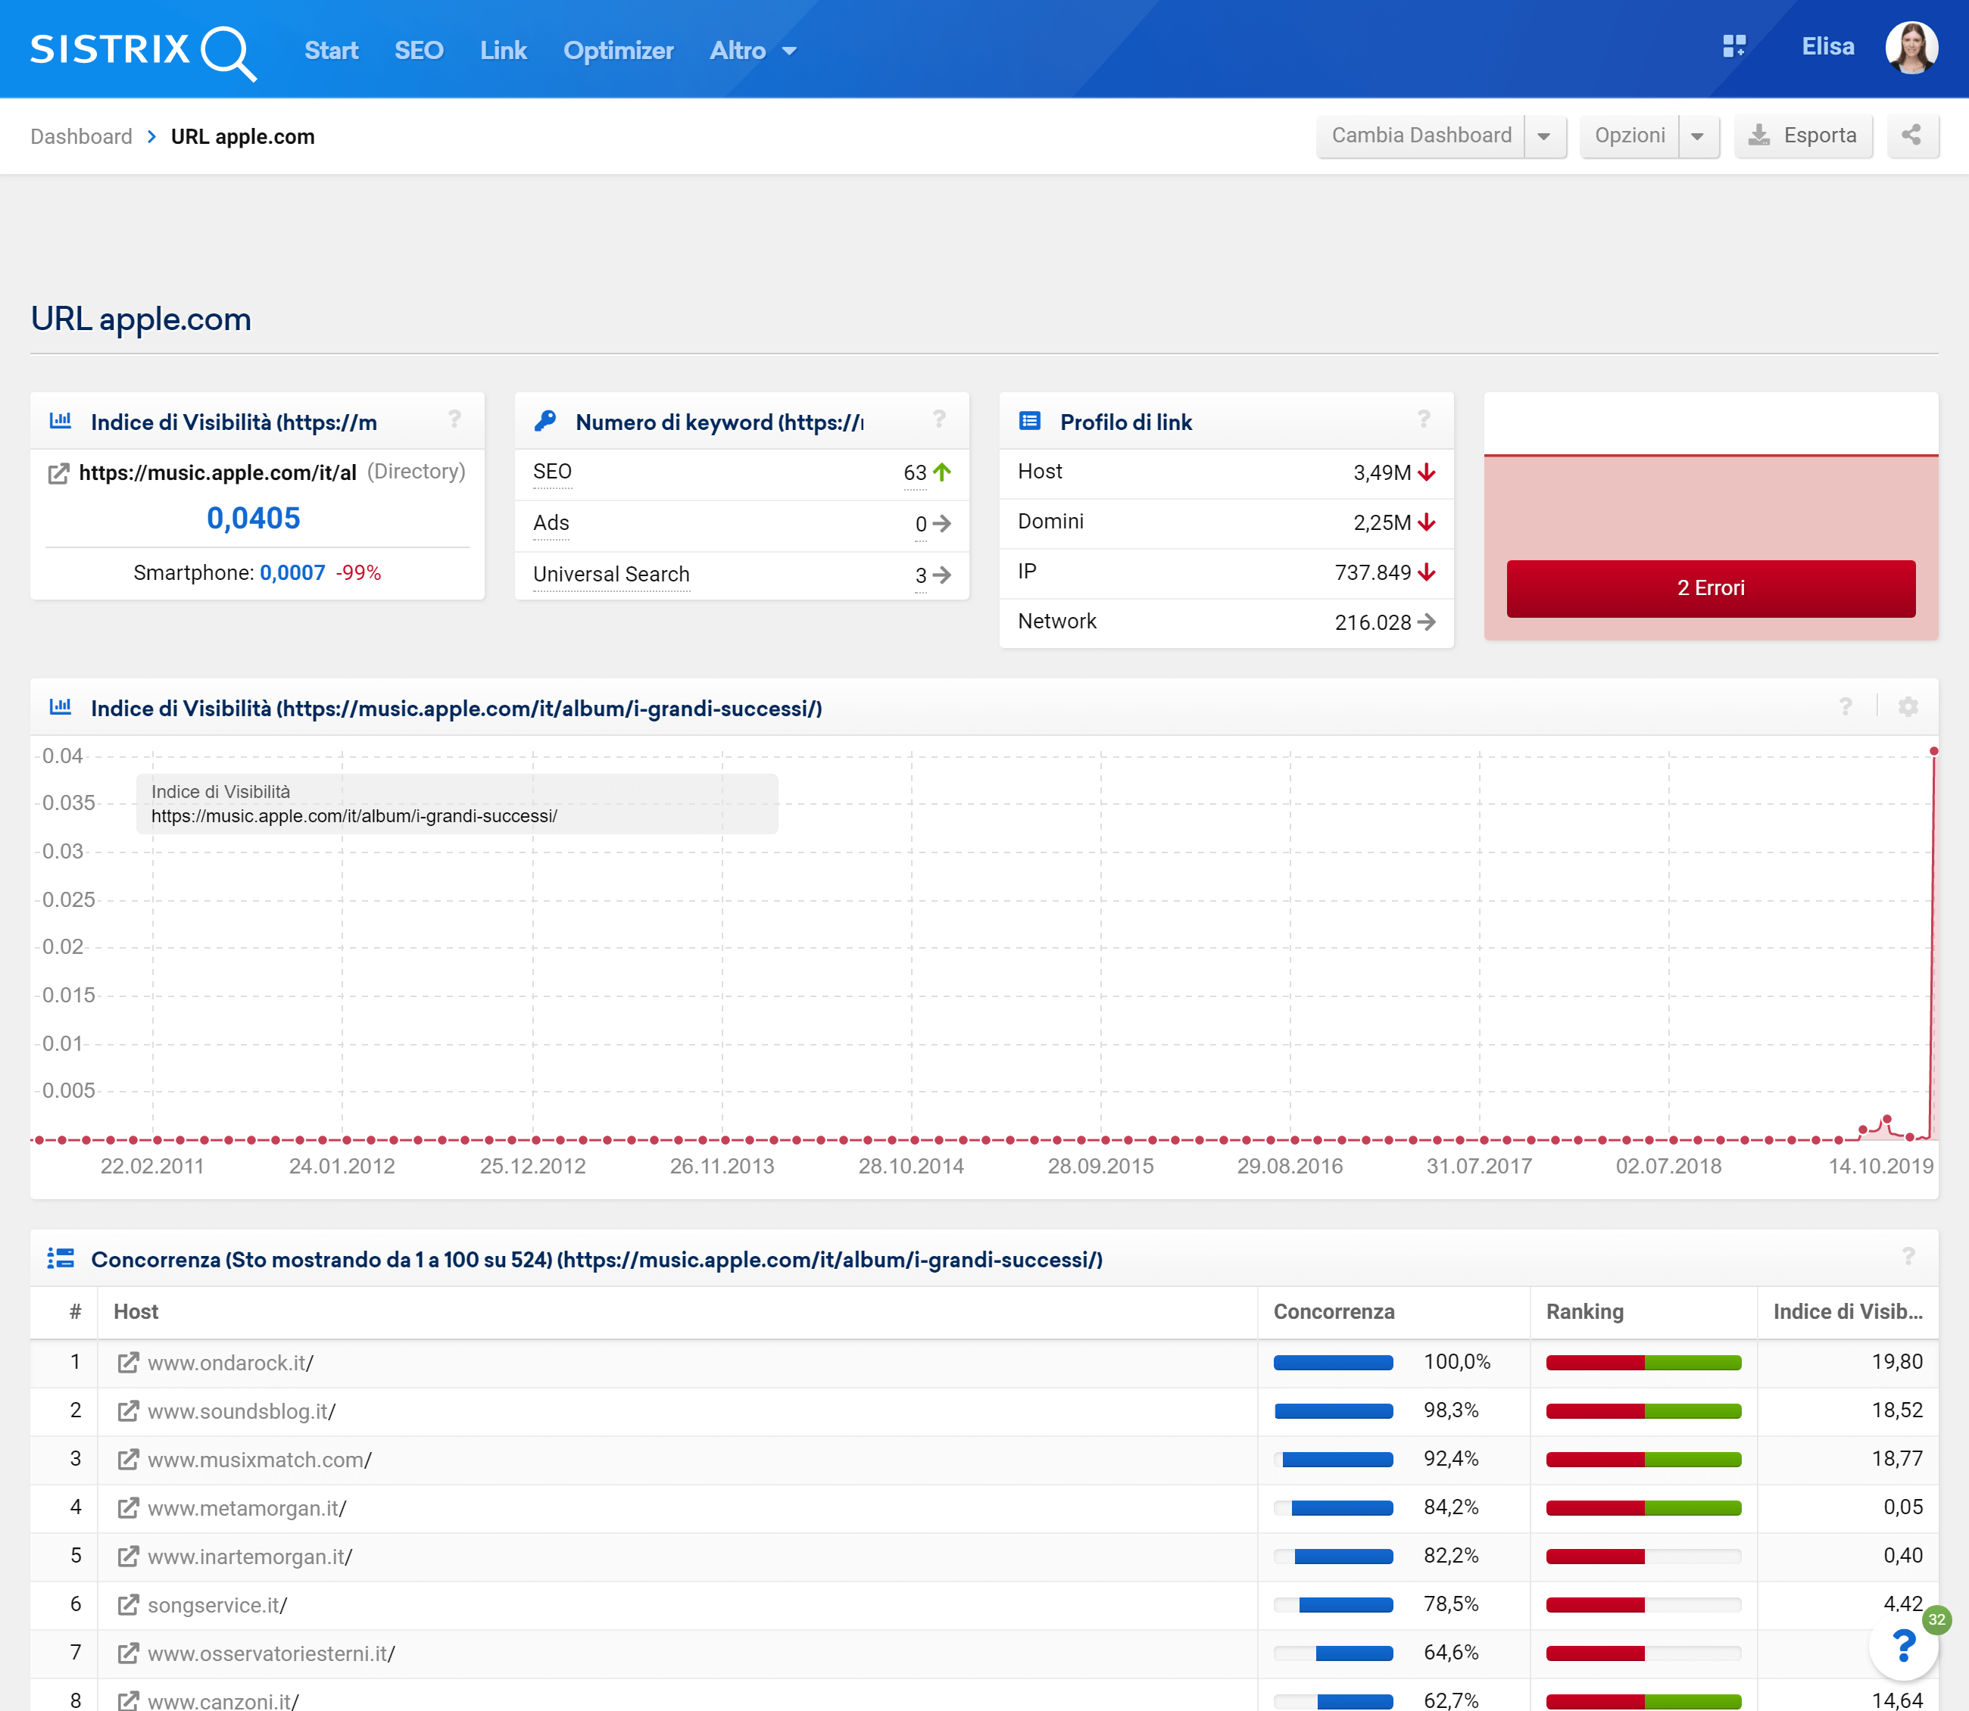This screenshot has width=1969, height=1711.
Task: Expand the Altro menu
Action: 753,51
